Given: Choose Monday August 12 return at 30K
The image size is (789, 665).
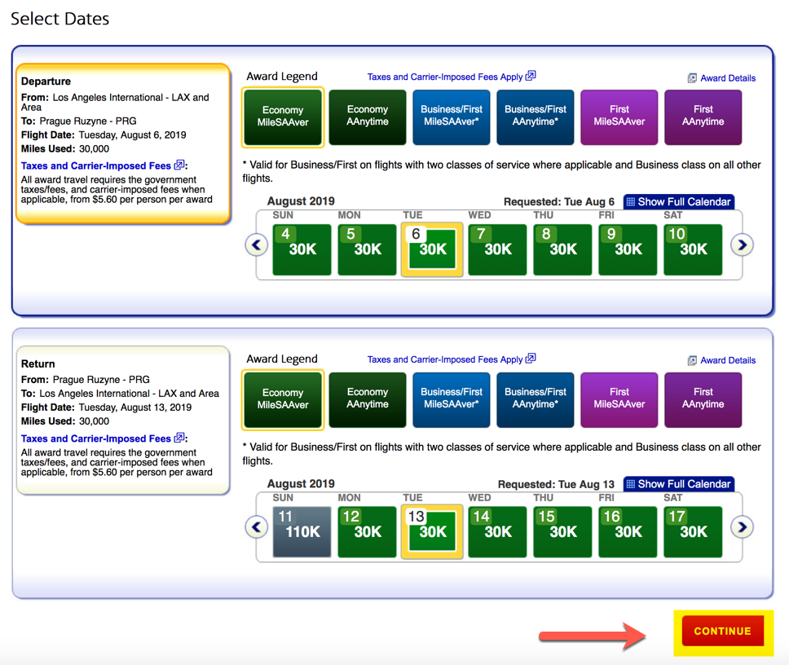Looking at the screenshot, I should point(367,532).
